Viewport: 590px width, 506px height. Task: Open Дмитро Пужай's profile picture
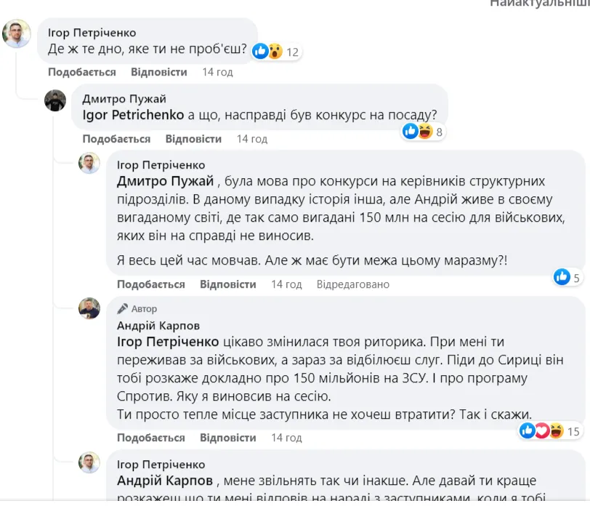(x=55, y=100)
